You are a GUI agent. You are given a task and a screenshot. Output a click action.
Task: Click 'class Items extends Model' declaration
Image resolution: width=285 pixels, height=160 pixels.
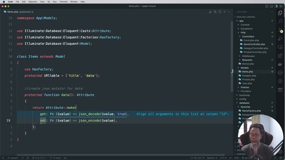[x=41, y=56]
